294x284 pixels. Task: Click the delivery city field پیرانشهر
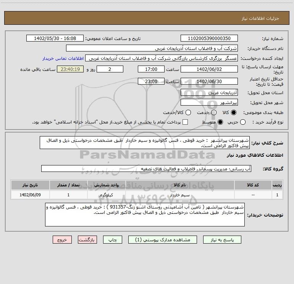tap(209, 103)
